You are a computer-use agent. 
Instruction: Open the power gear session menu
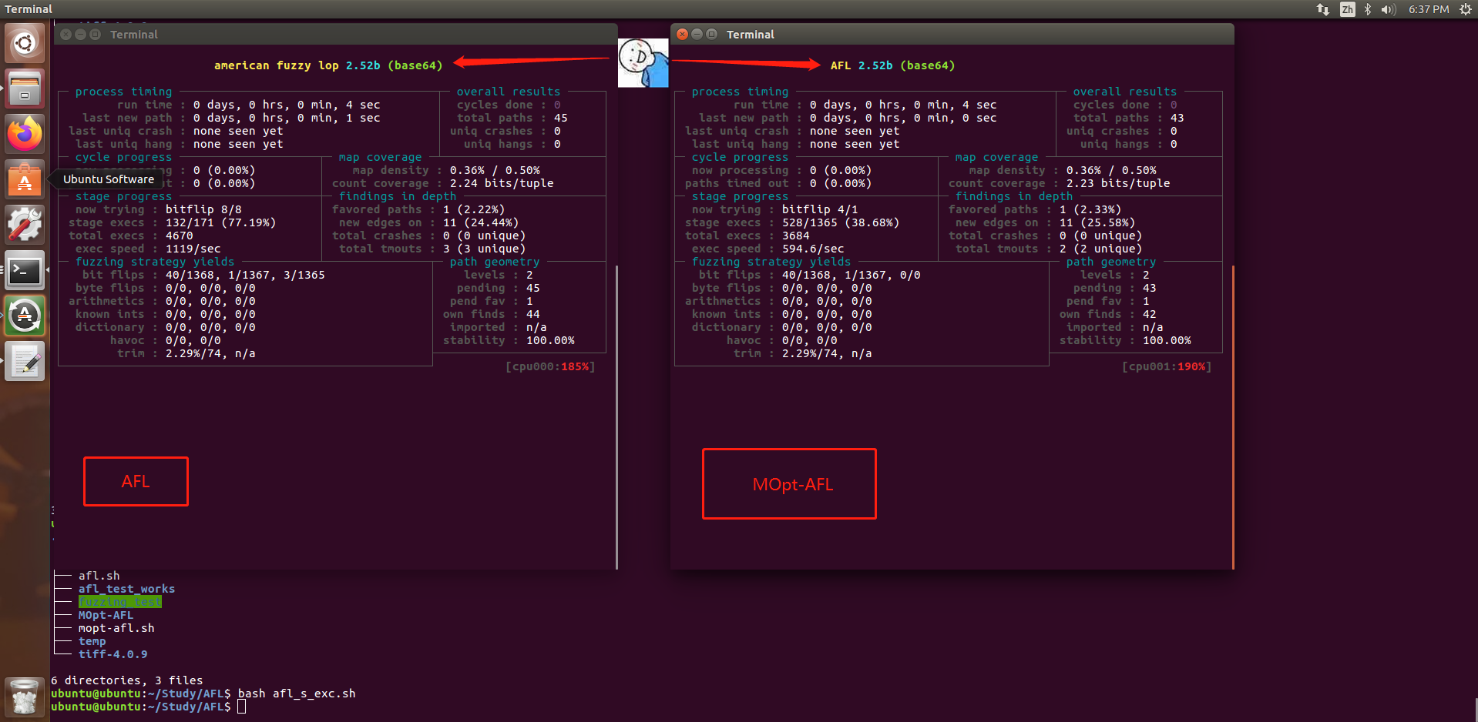tap(1465, 9)
